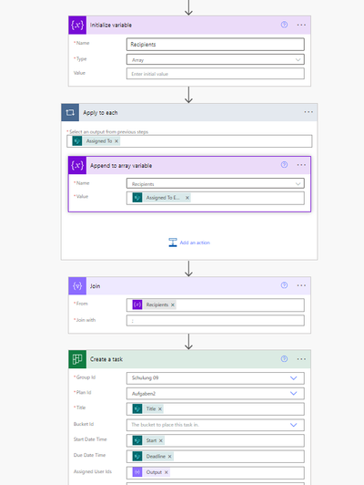Click the Add an action link
Viewport: 364px width, 485px height.
[189, 242]
